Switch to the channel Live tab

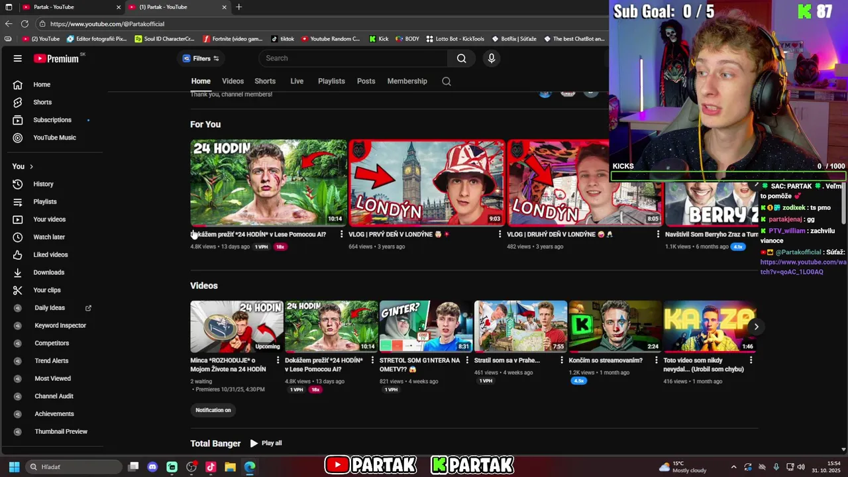pos(297,81)
